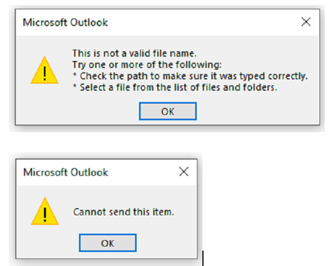The height and width of the screenshot is (266, 332).
Task: Click the "Cannot send this item." message text
Action: [x=124, y=211]
